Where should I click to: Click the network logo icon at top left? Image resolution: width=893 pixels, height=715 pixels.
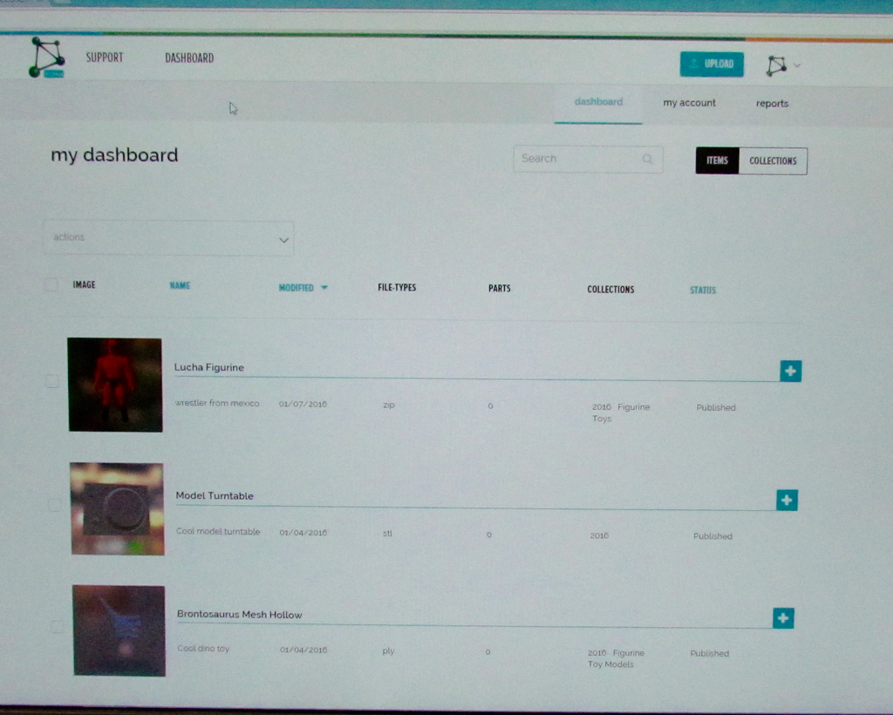click(46, 58)
